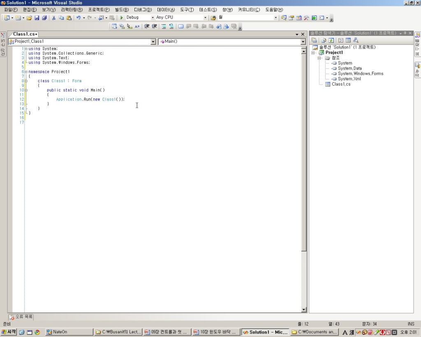Open the Debug configuration dropdown
421x337 pixels.
click(153, 17)
